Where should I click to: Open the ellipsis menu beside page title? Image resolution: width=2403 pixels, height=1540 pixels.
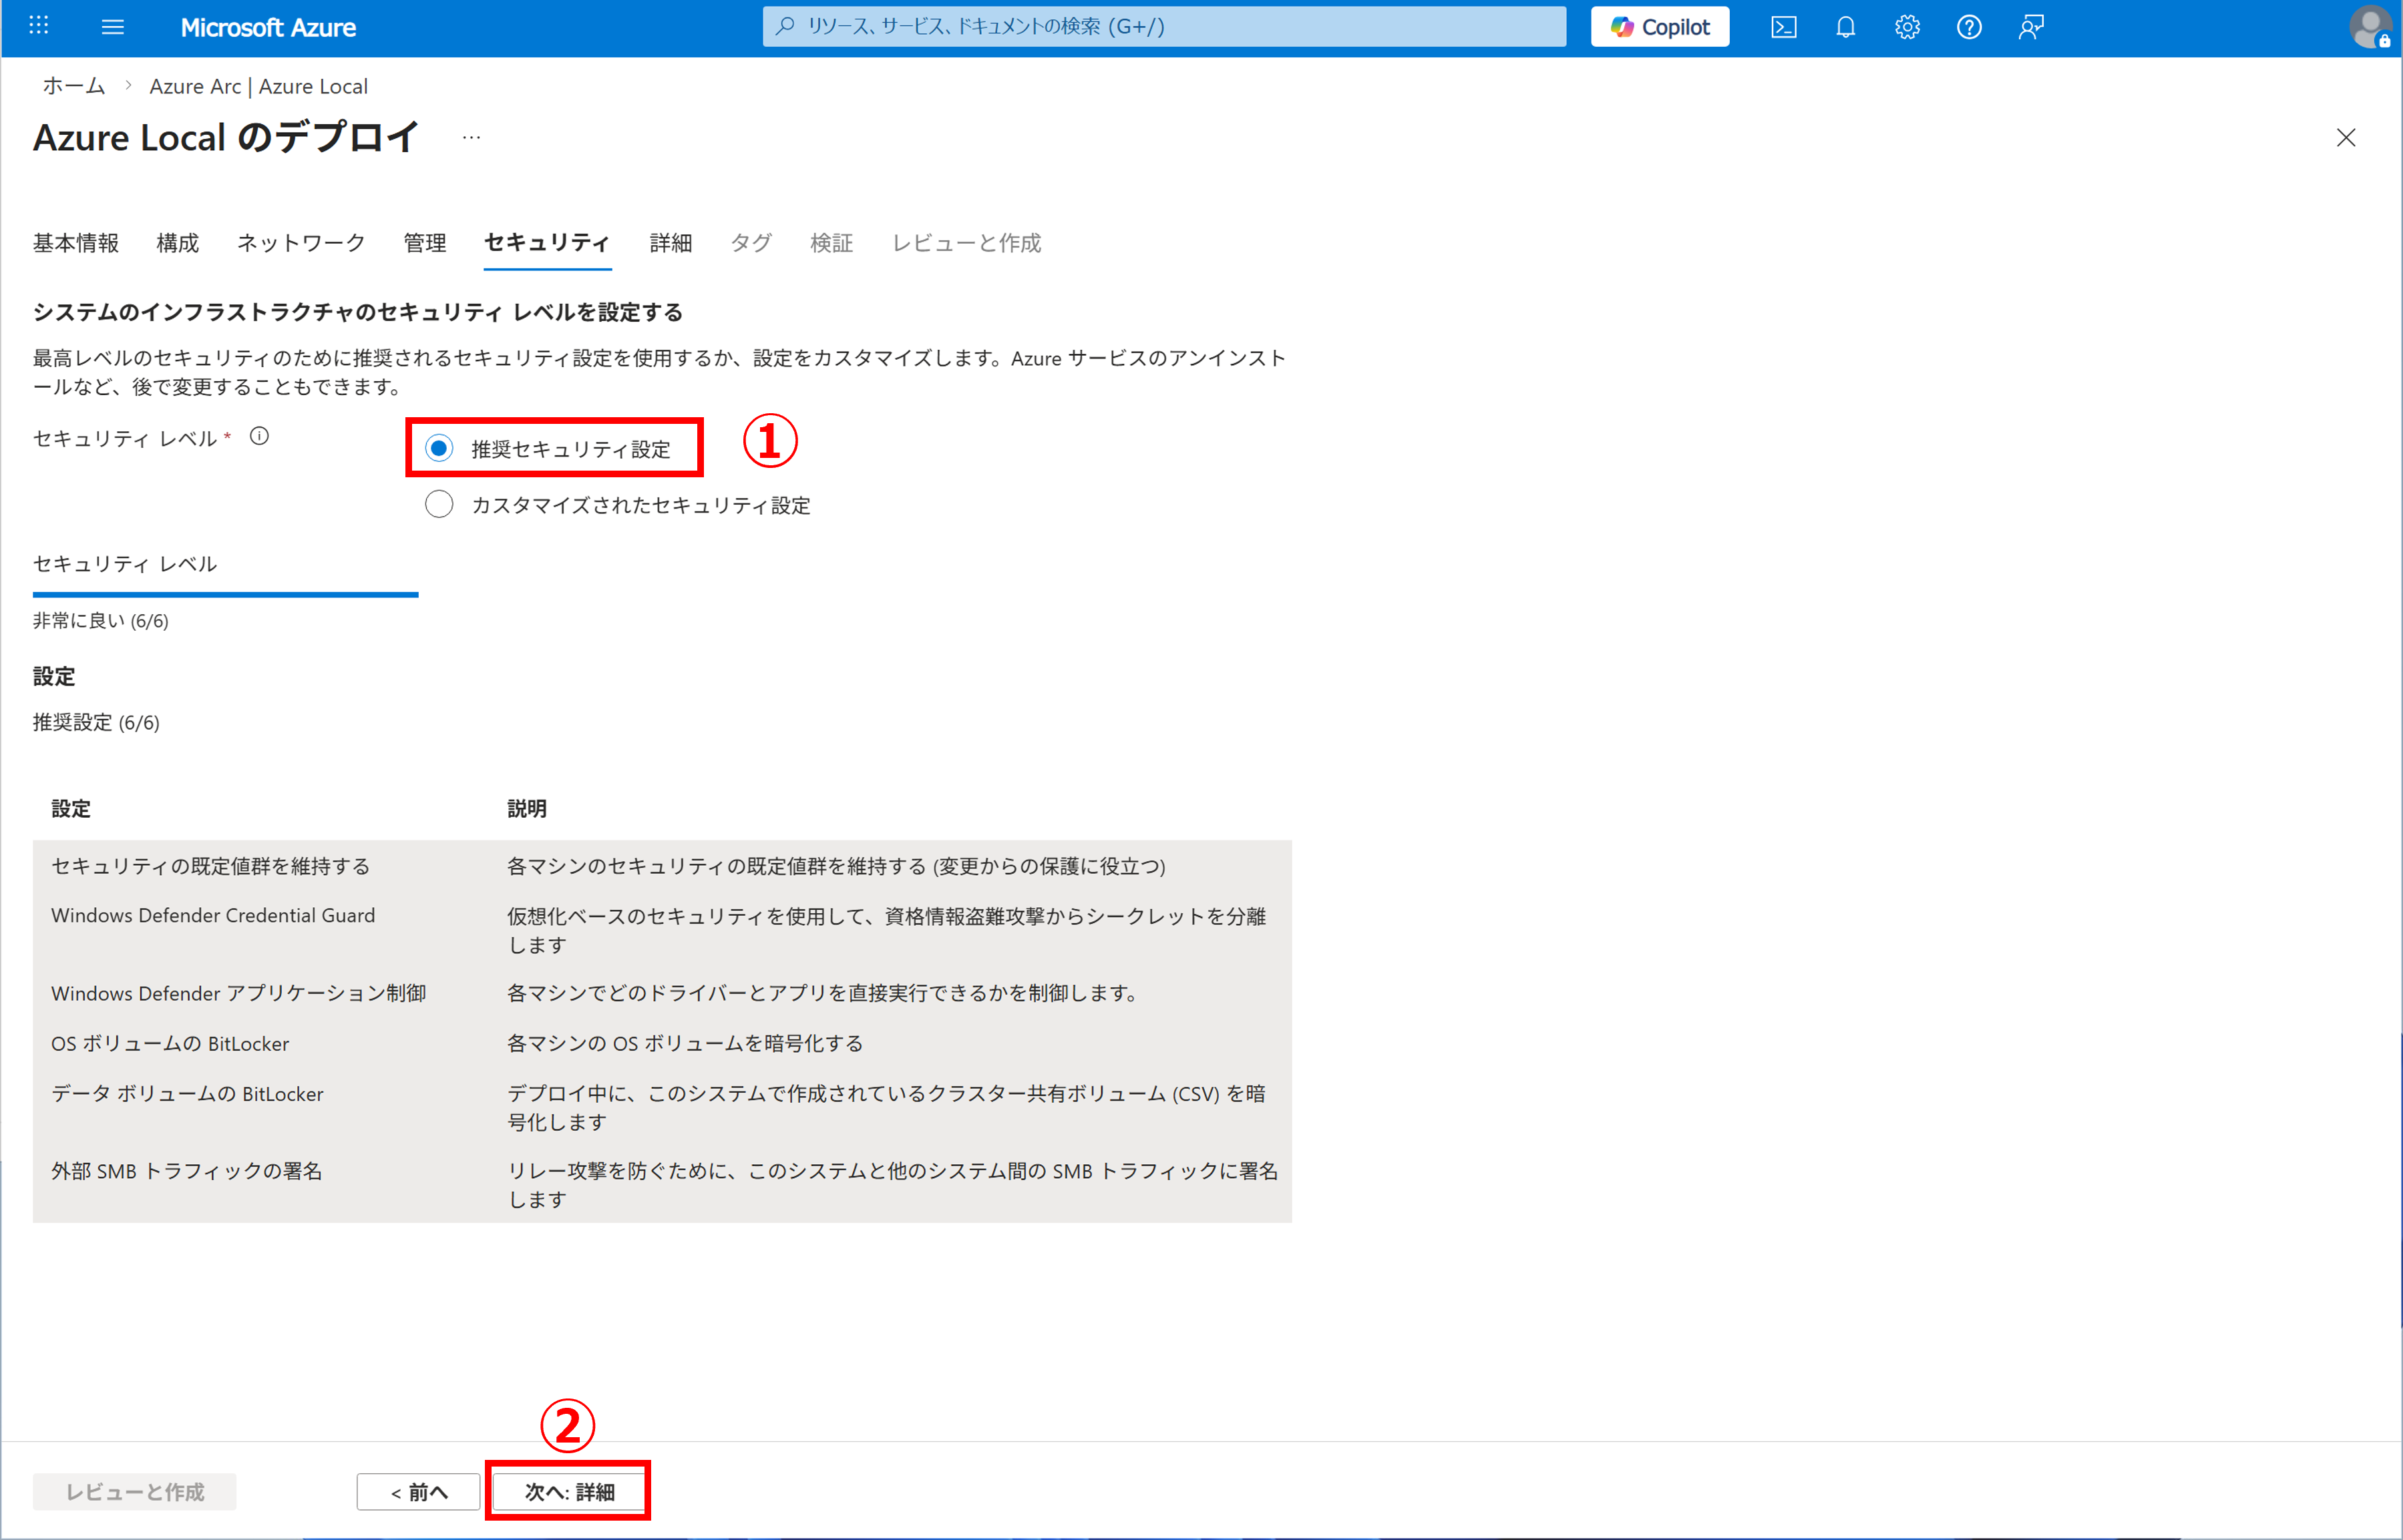coord(472,138)
